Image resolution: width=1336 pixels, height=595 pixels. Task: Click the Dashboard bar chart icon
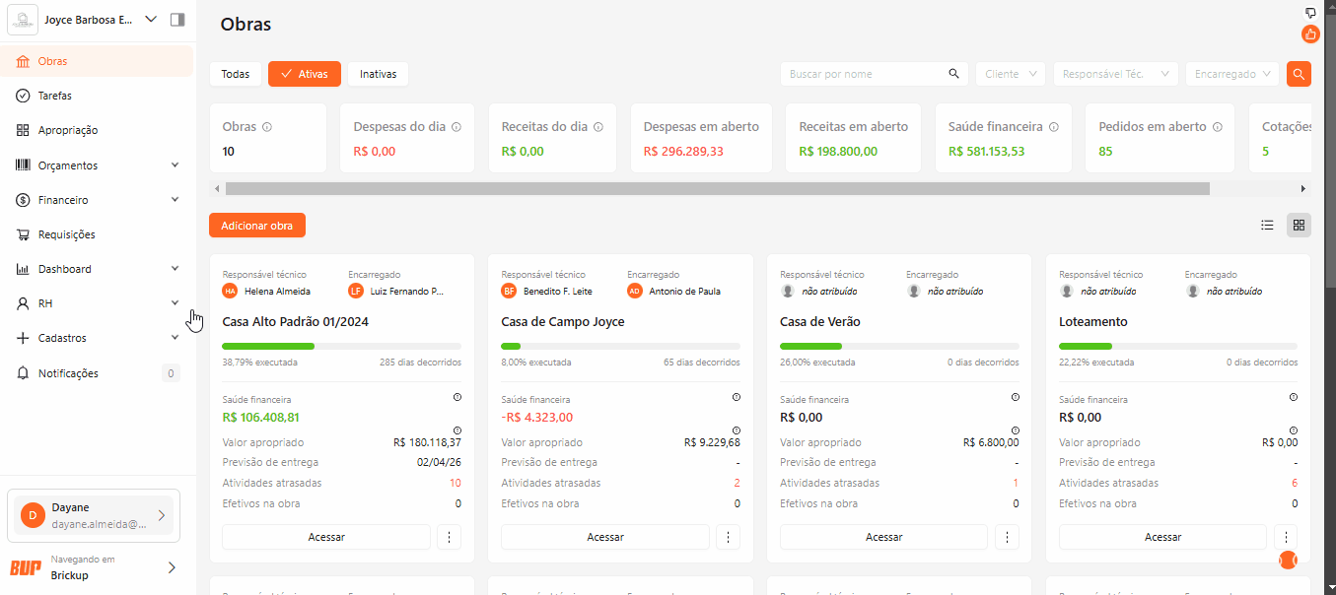click(23, 269)
